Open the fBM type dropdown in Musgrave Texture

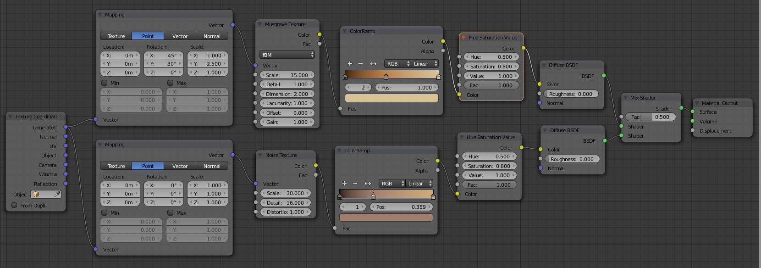tap(287, 55)
